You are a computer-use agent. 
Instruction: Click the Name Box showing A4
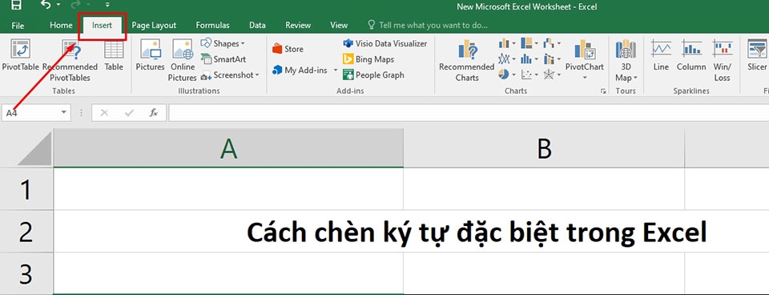pyautogui.click(x=30, y=113)
